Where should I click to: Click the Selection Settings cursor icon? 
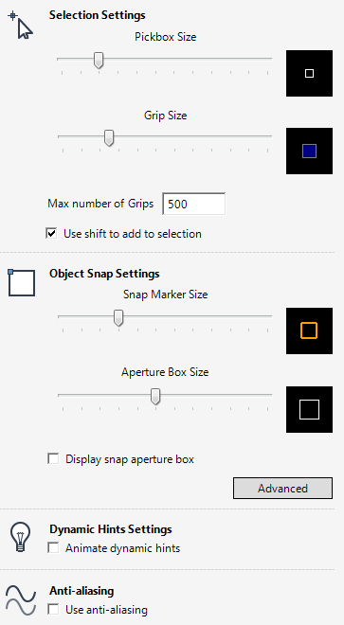click(20, 26)
